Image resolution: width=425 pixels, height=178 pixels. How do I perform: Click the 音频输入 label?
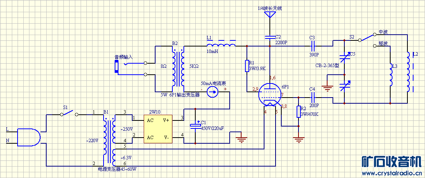click(123, 57)
